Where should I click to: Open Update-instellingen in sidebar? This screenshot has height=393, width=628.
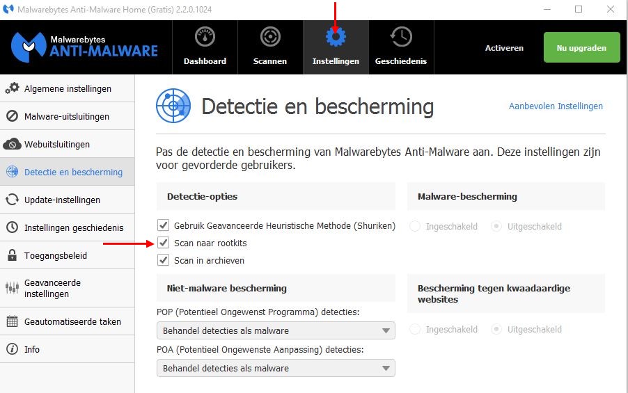[x=68, y=200]
